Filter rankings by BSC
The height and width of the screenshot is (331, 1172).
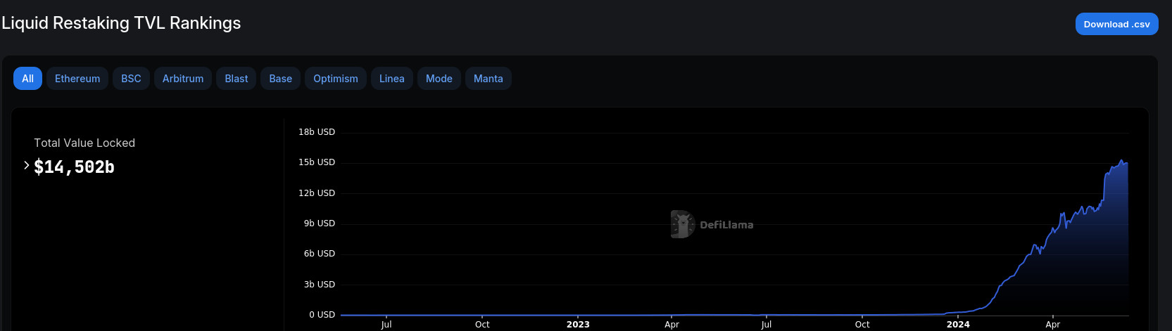131,79
